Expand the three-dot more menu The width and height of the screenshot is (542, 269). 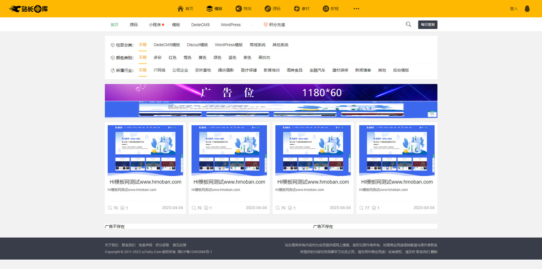[x=356, y=9]
